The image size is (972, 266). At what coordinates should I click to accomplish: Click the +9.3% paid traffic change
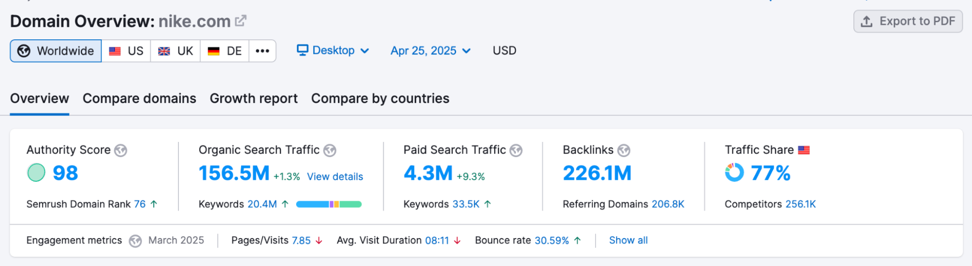point(471,177)
